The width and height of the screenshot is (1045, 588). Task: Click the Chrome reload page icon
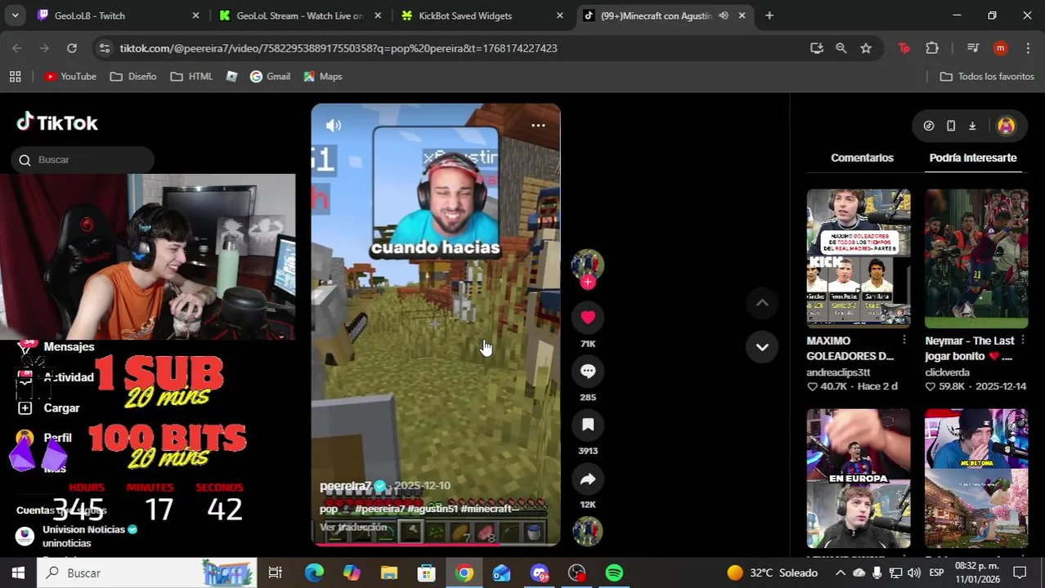click(72, 48)
